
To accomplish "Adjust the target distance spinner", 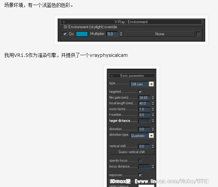I will coord(153,121).
